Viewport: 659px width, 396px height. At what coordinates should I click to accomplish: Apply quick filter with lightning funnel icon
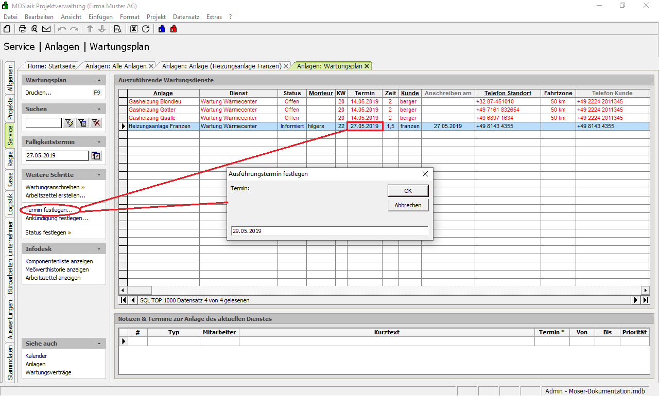(69, 123)
